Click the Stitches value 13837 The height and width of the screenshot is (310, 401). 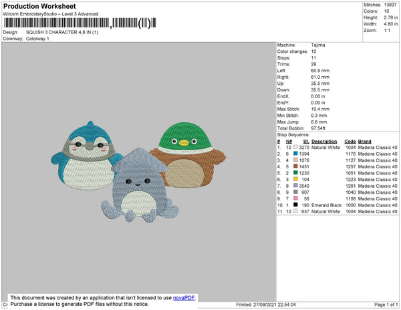click(x=390, y=5)
